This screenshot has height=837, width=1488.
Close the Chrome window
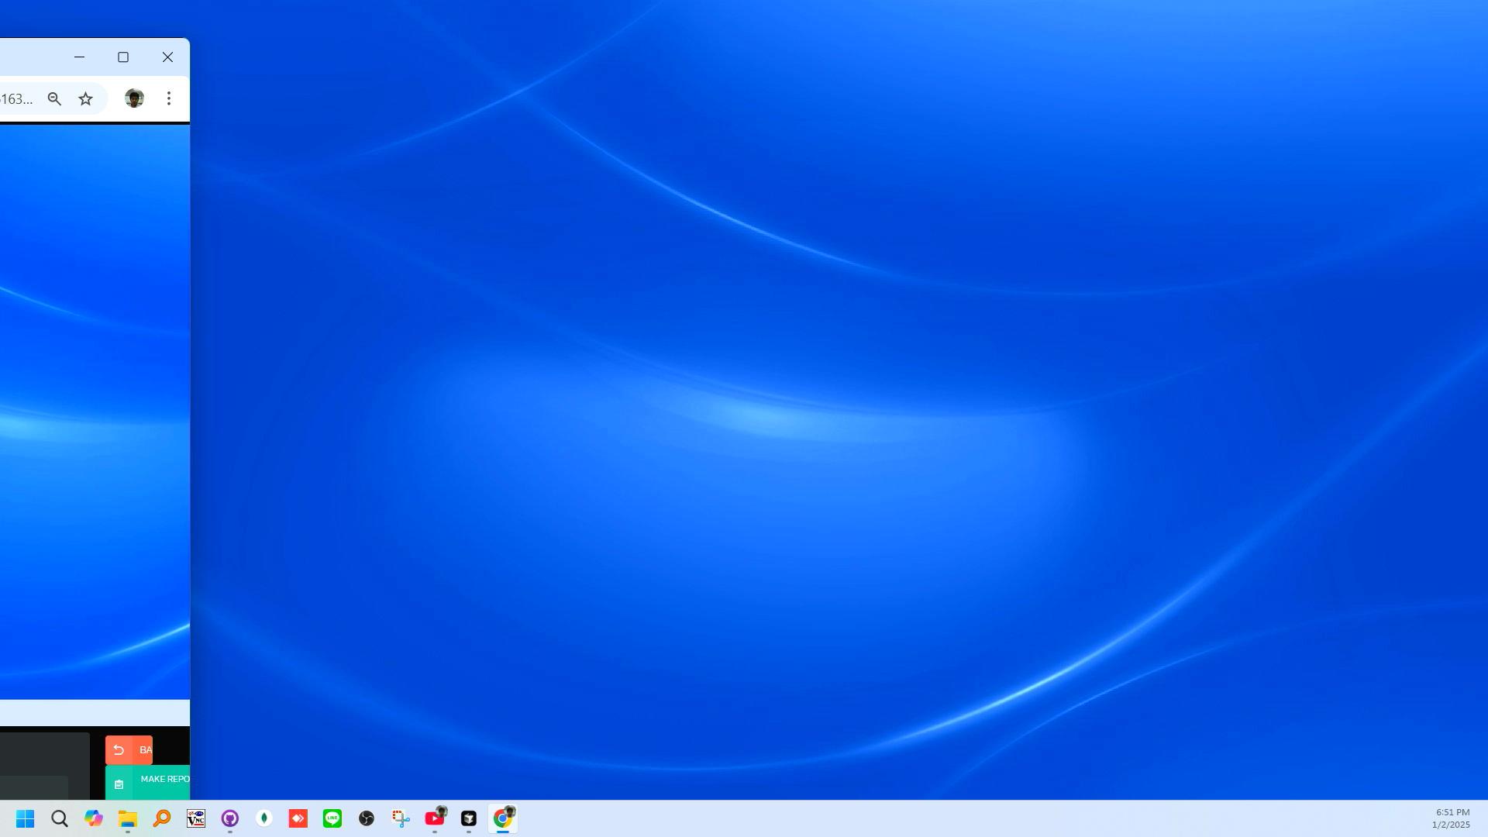coord(167,57)
